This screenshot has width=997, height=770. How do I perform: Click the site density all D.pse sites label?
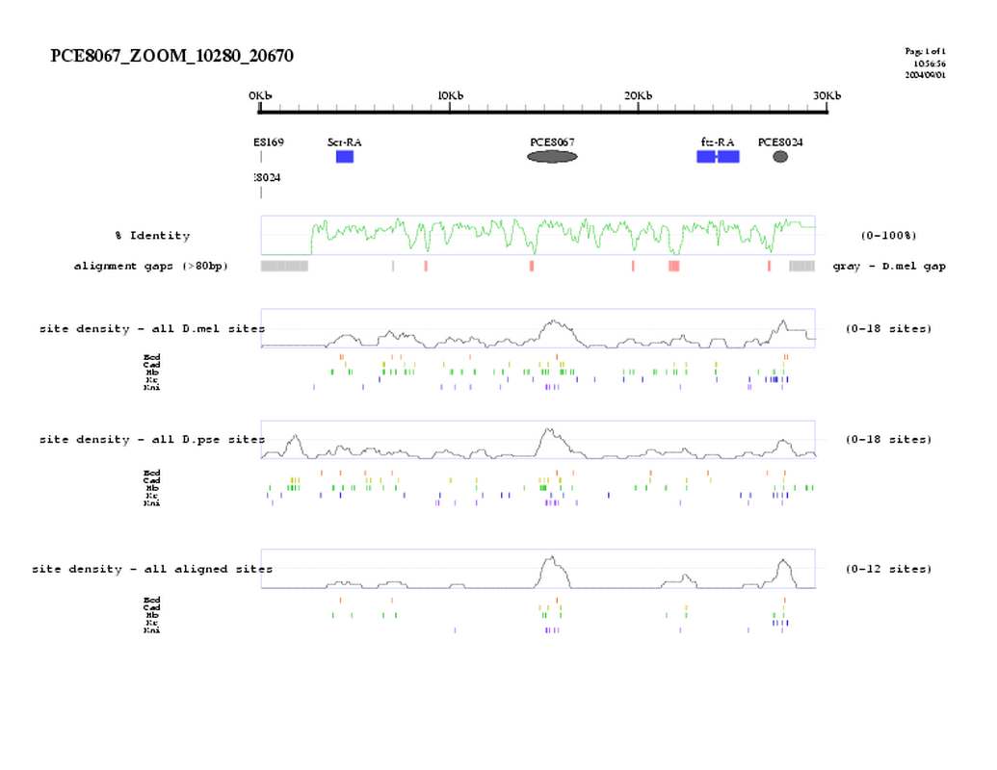click(151, 440)
